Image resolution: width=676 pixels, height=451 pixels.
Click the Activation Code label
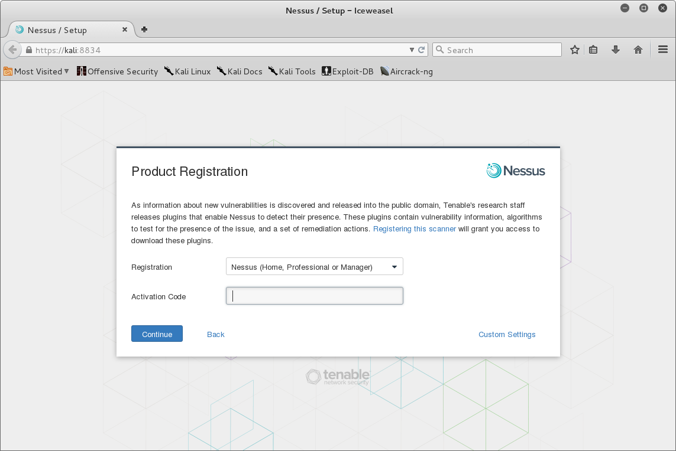[159, 297]
